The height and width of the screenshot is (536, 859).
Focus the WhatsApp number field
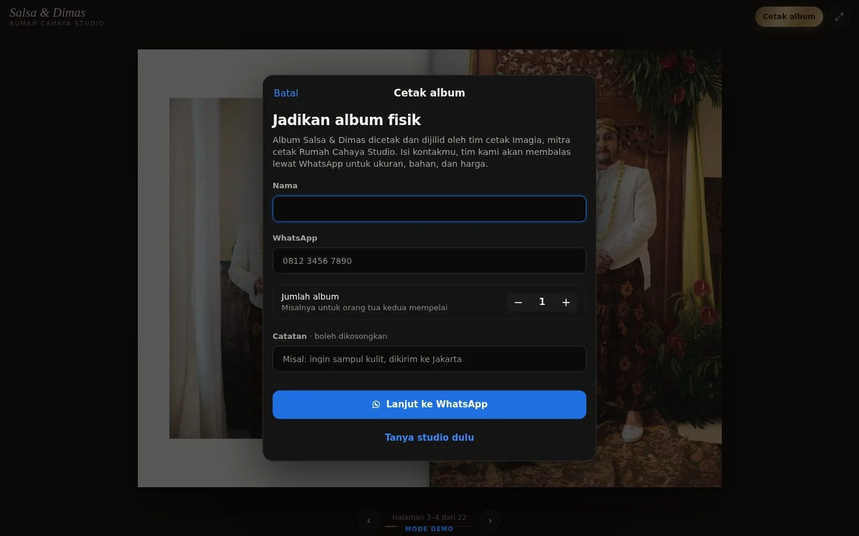tap(429, 261)
